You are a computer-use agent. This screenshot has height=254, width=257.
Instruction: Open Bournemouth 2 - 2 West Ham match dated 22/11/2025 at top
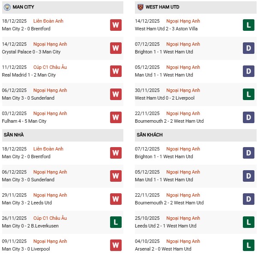point(169,121)
